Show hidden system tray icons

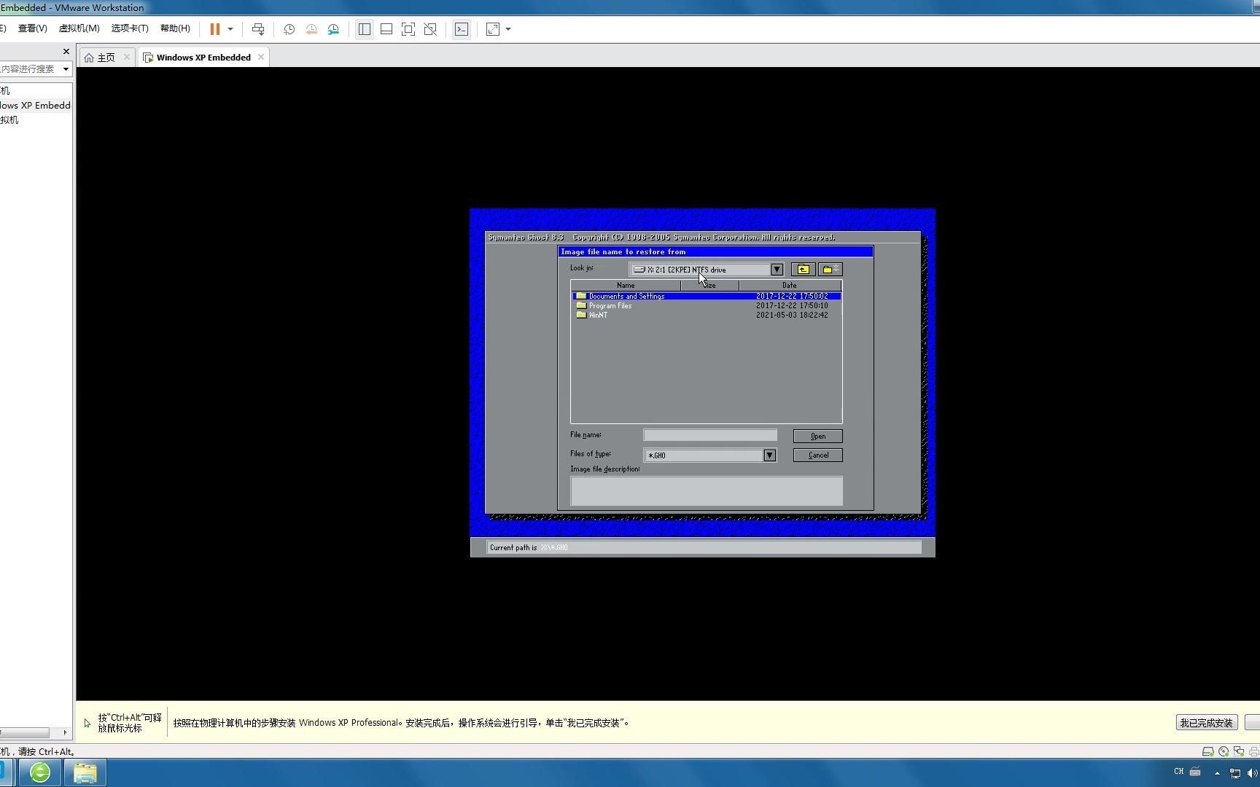click(1217, 773)
